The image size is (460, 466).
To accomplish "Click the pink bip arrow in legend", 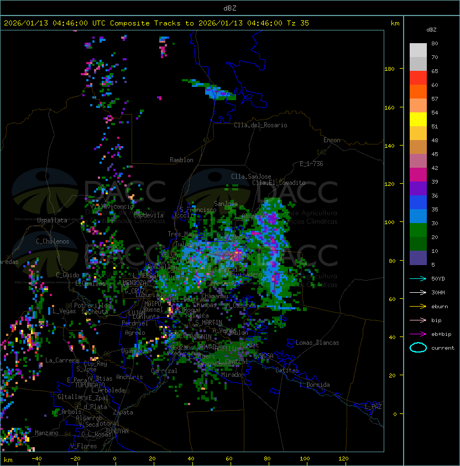I will [418, 320].
